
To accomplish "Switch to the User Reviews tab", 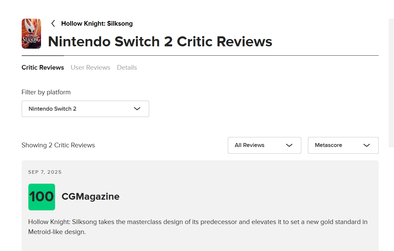I will [x=90, y=68].
